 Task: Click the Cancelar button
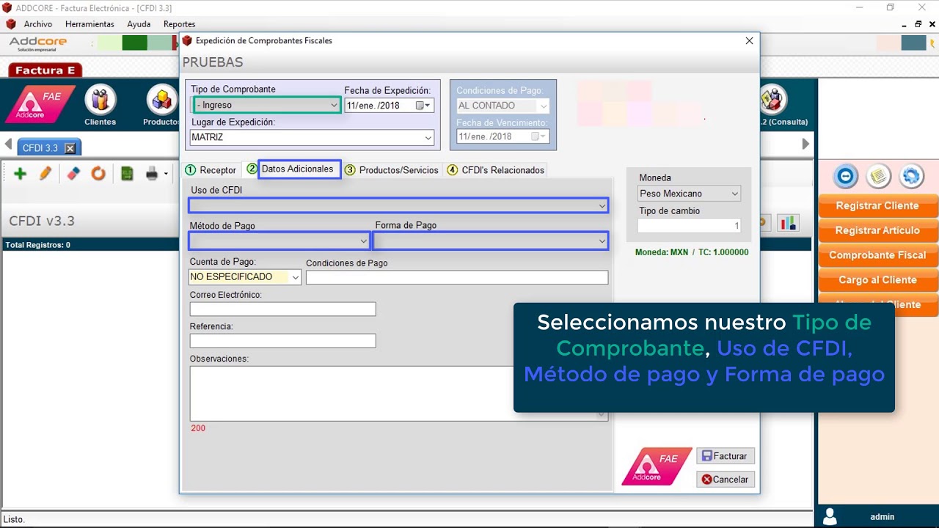point(725,480)
